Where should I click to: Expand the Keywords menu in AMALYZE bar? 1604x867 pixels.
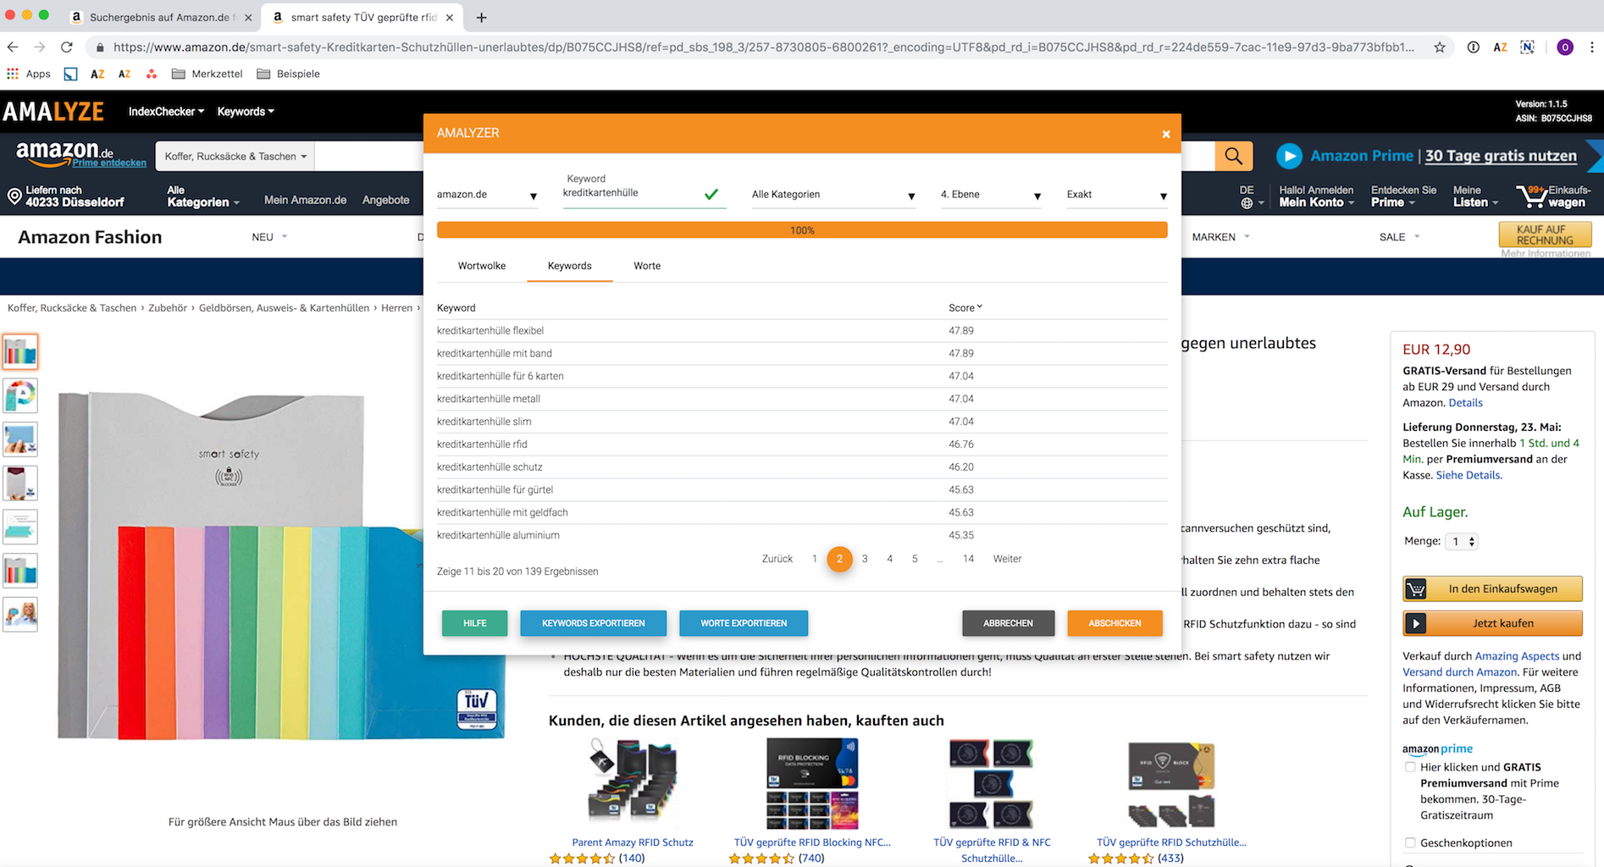coord(246,111)
